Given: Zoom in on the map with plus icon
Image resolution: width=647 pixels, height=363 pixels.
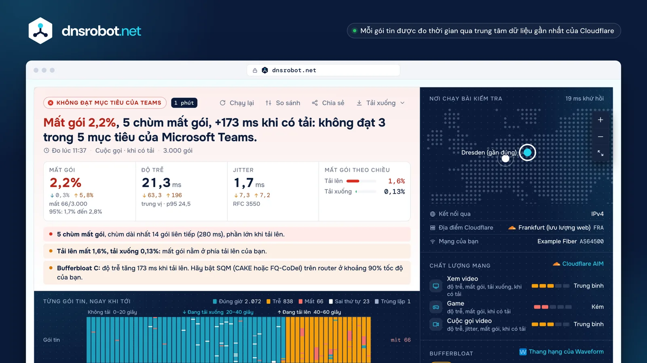Looking at the screenshot, I should (600, 120).
